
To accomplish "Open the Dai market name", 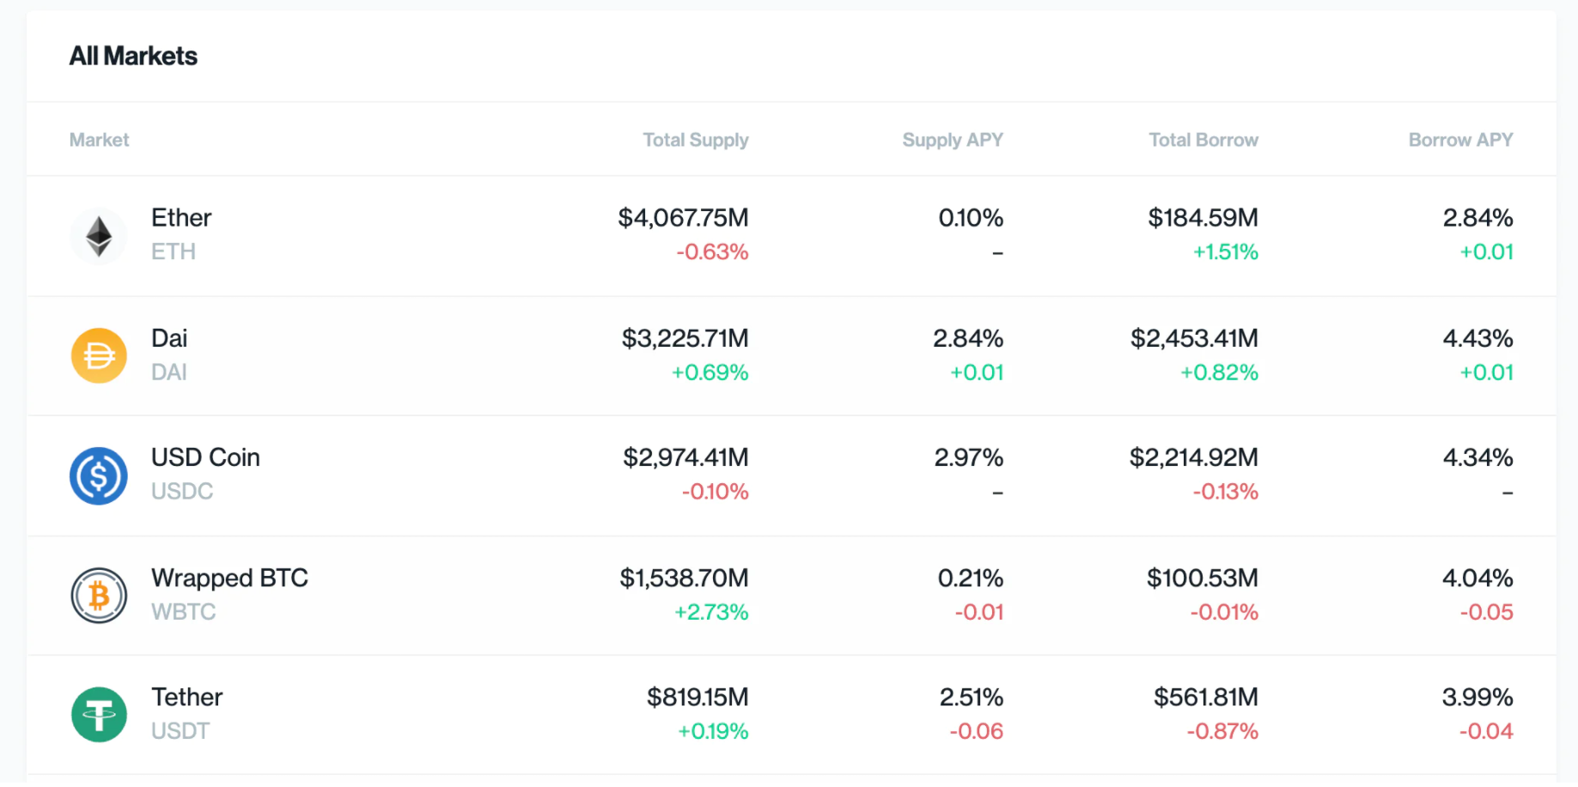I will (169, 338).
